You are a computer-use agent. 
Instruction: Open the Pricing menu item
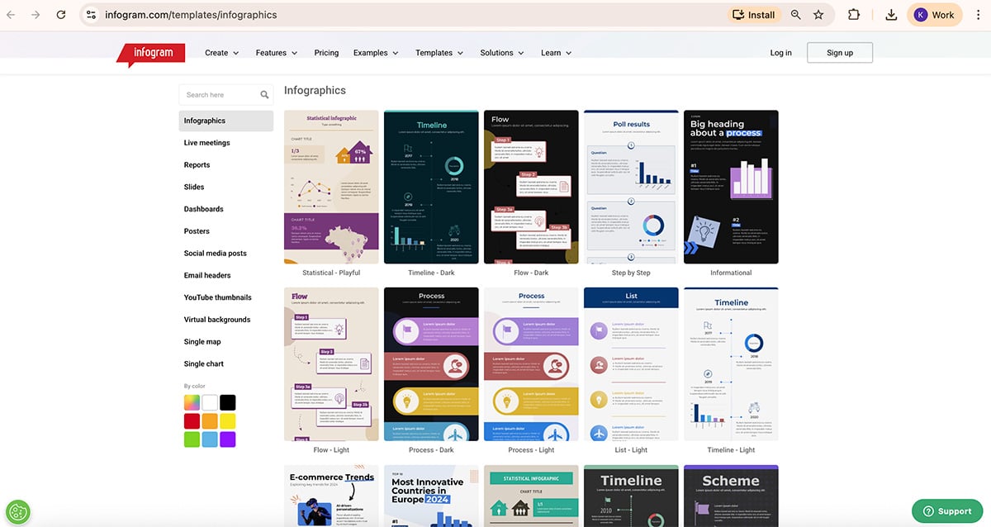(326, 52)
